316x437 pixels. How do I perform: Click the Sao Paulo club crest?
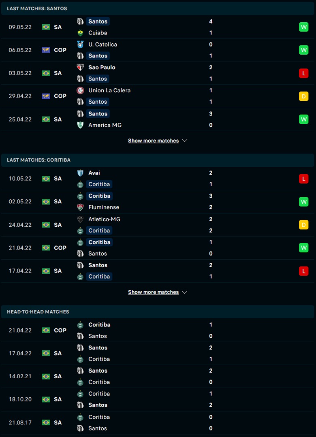pos(80,68)
